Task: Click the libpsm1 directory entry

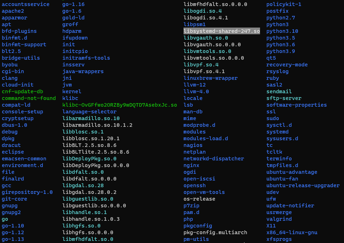Action: [x=194, y=24]
